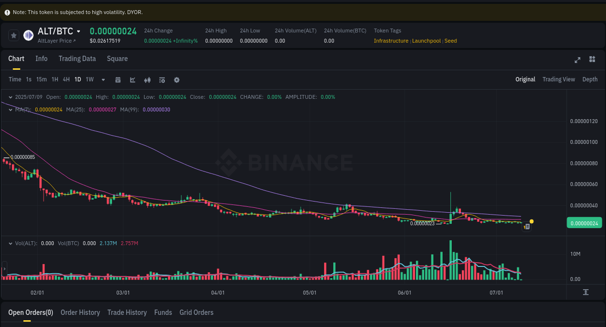Screen dimensions: 606x327
Task: Collapse the MA indicator row chevron
Action: 10,110
